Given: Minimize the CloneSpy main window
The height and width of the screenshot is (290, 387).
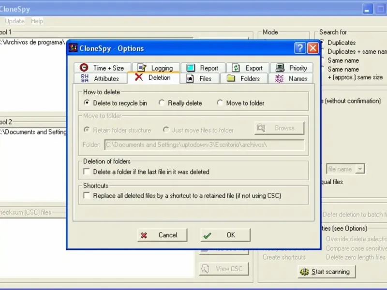Looking at the screenshot, I should 367,9.
